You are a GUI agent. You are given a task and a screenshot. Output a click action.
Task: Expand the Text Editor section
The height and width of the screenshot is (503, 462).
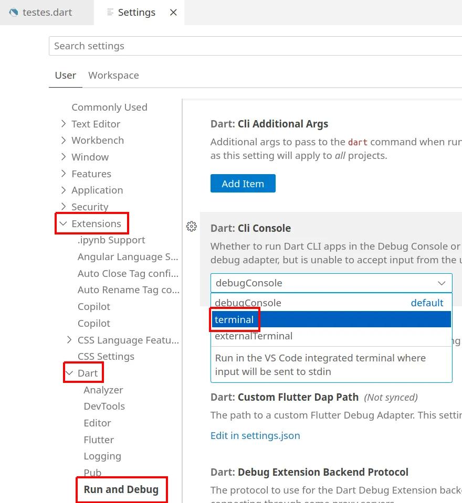[64, 124]
